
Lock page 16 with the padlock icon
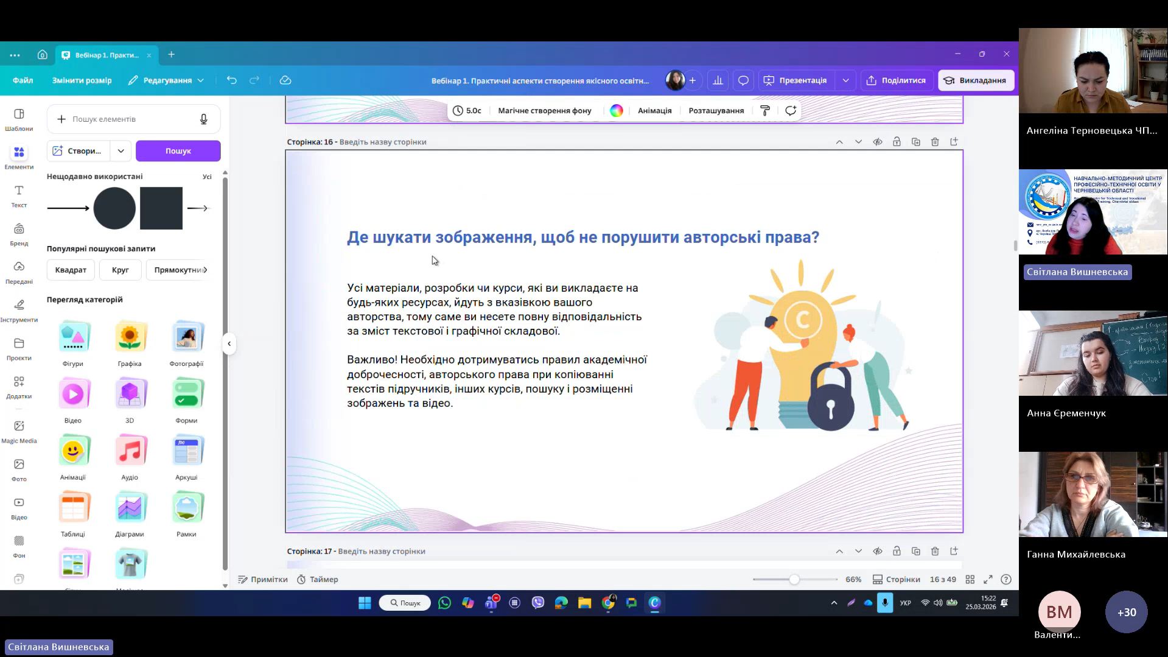point(897,142)
